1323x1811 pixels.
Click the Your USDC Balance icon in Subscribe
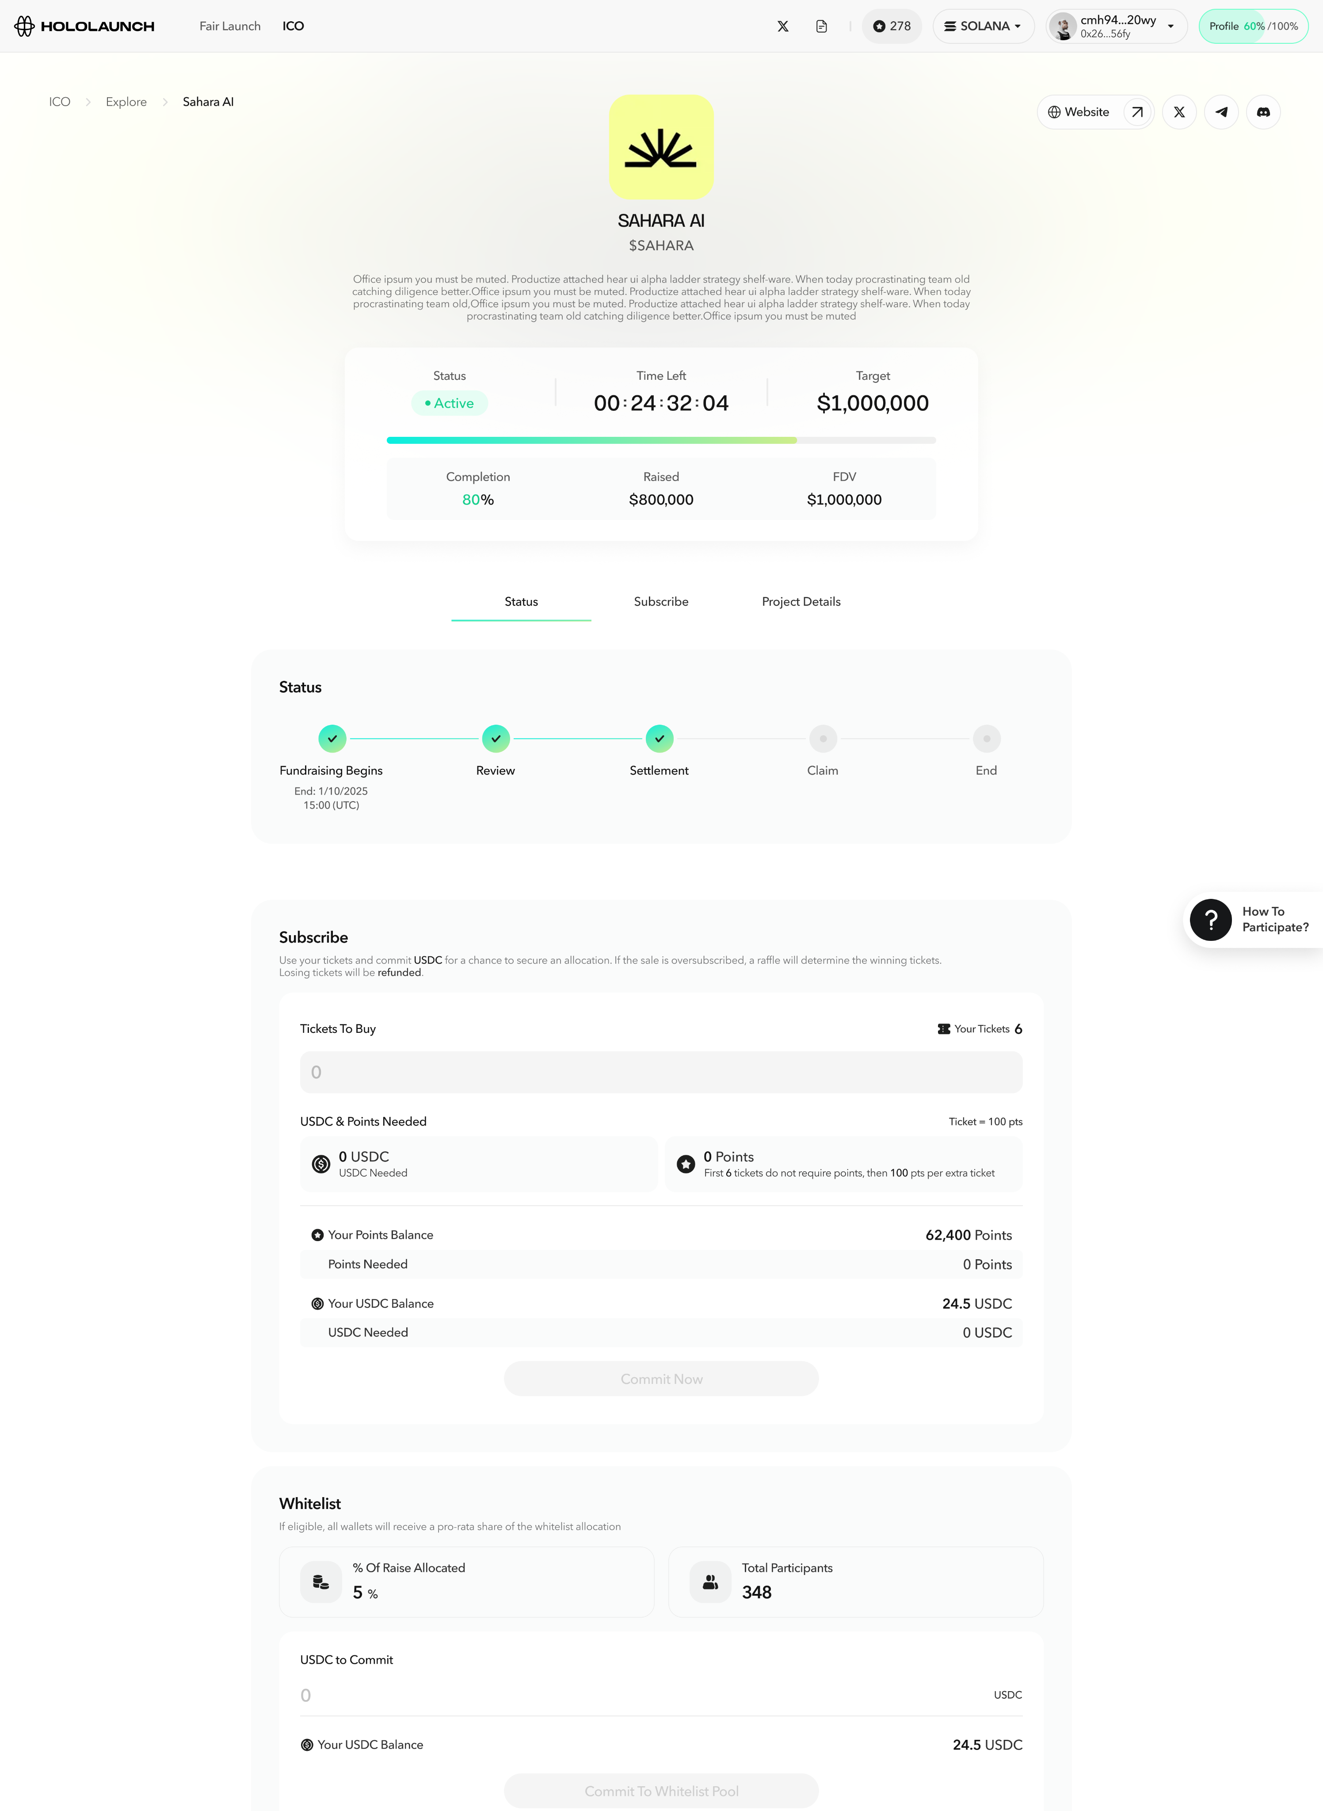coord(318,1304)
